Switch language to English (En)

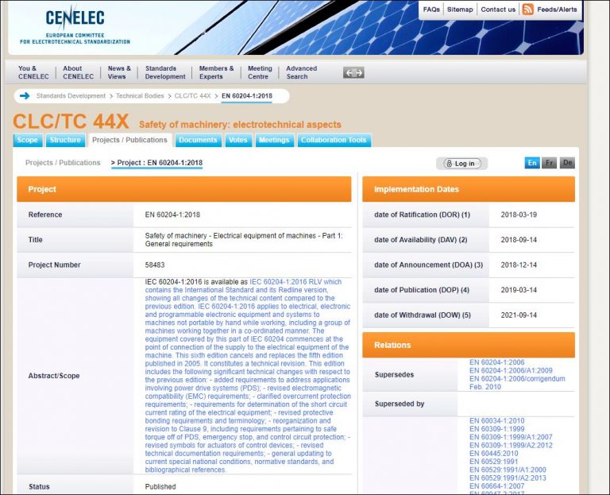532,163
